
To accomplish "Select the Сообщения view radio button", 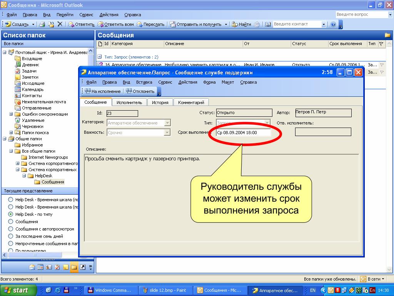I will point(10,222).
